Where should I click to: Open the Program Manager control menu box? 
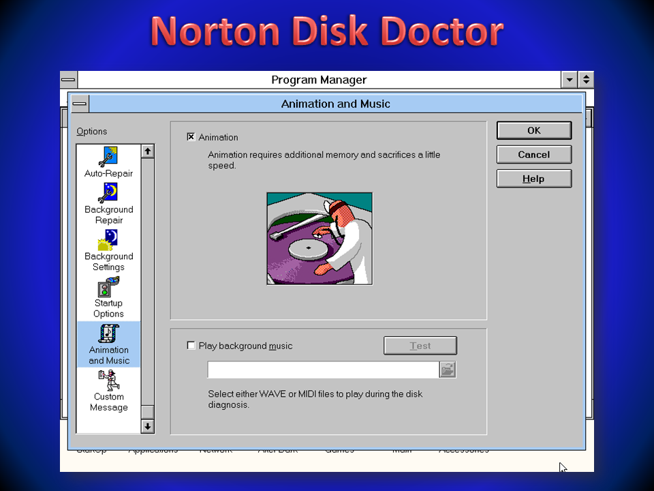68,79
